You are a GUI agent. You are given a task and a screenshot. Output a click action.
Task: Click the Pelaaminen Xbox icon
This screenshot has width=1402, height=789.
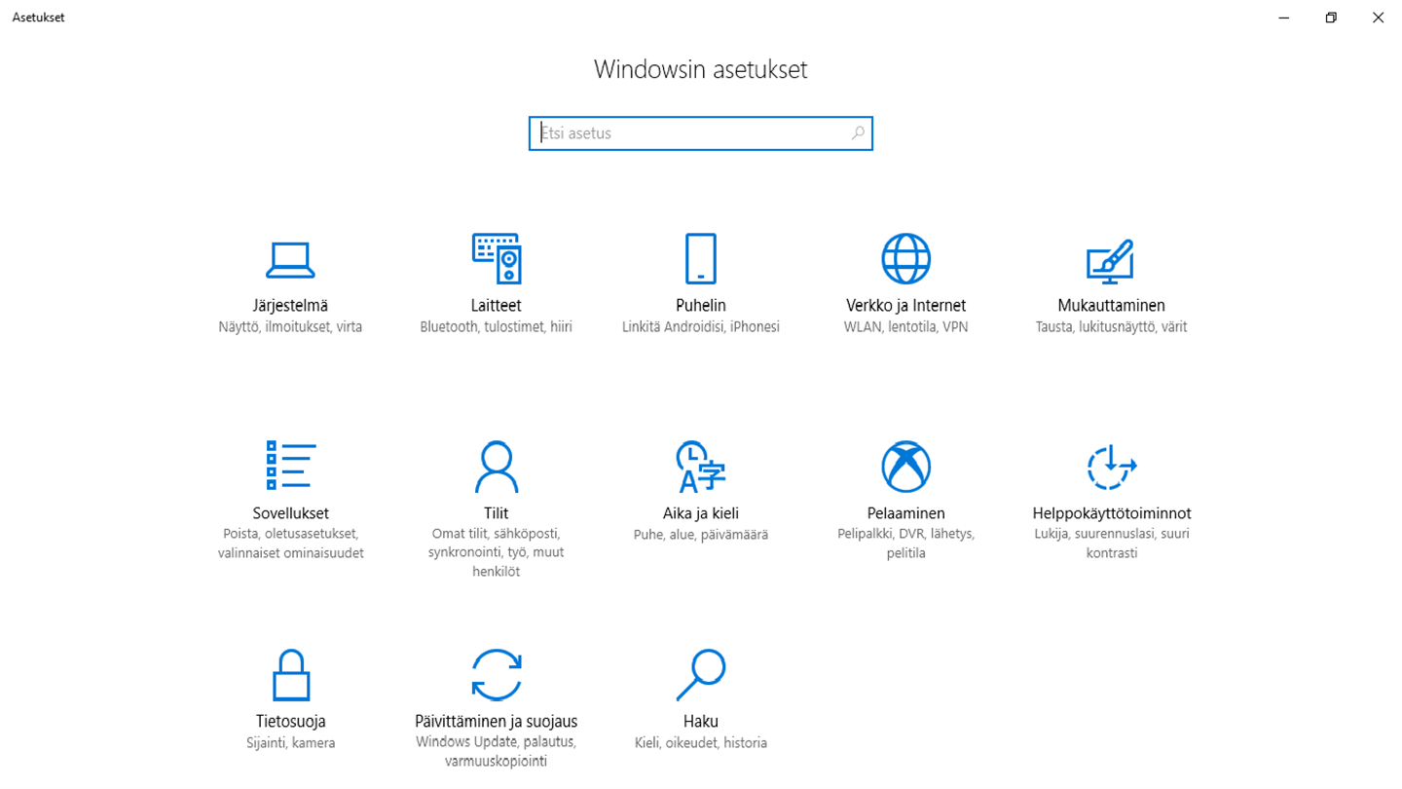[905, 467]
